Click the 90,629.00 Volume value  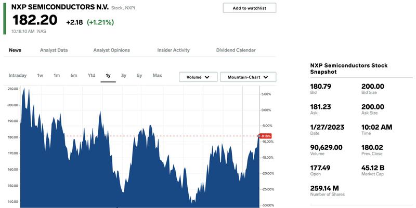click(x=327, y=147)
